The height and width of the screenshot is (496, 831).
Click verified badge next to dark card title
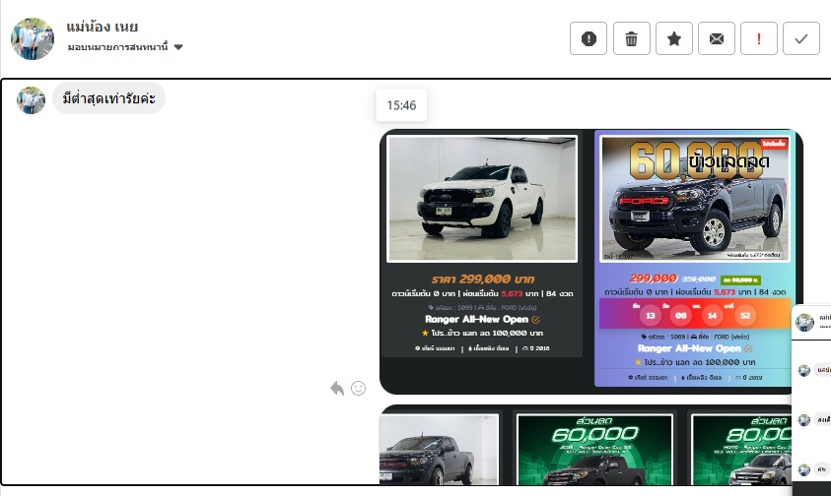[x=535, y=320]
